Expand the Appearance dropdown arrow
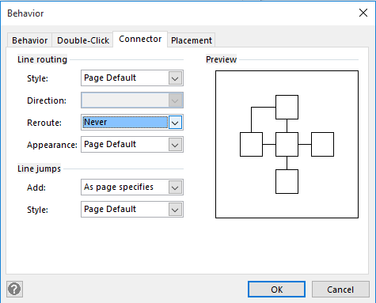Image resolution: width=376 pixels, height=303 pixels. 175,145
